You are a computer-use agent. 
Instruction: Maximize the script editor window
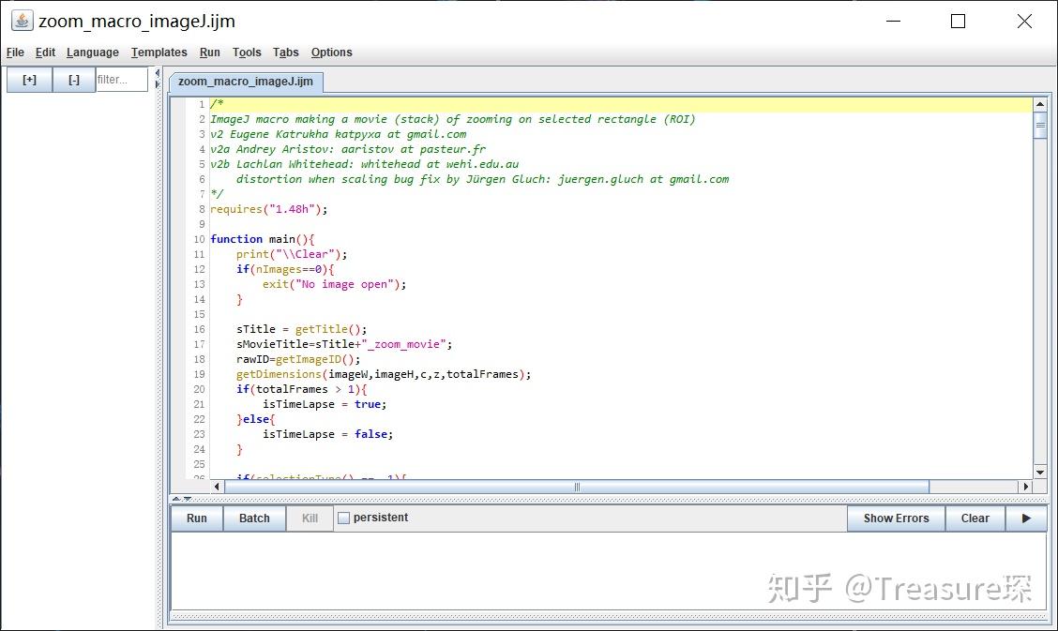pos(958,22)
